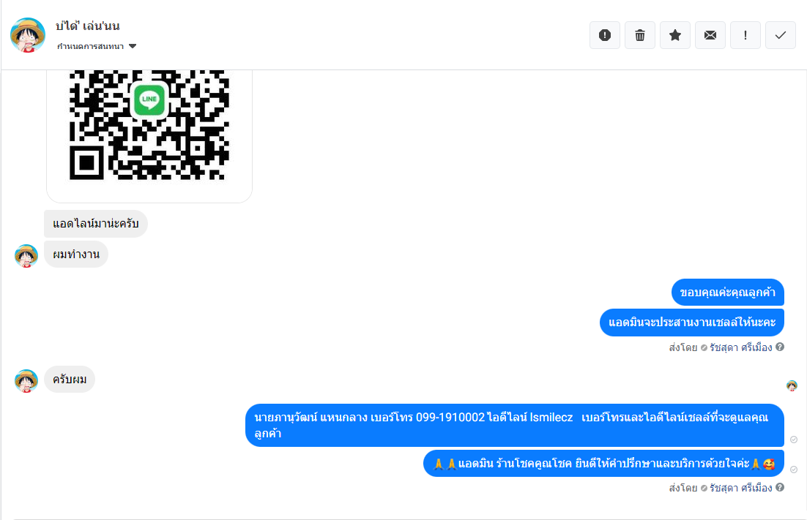Click the customer name บ่'ได้' เล่น'นน
The width and height of the screenshot is (807, 520).
[x=87, y=26]
